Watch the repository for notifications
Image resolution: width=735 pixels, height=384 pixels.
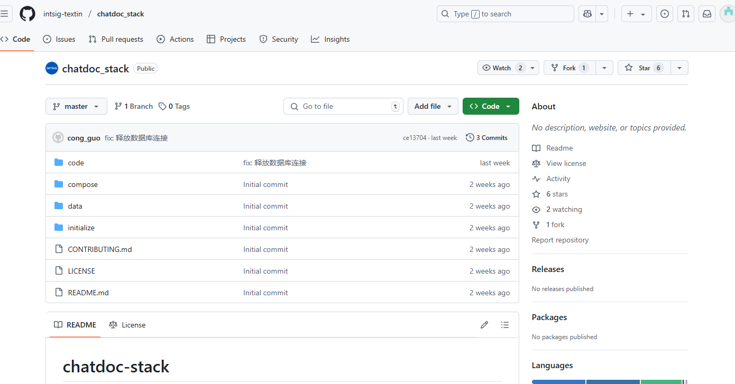pos(502,68)
